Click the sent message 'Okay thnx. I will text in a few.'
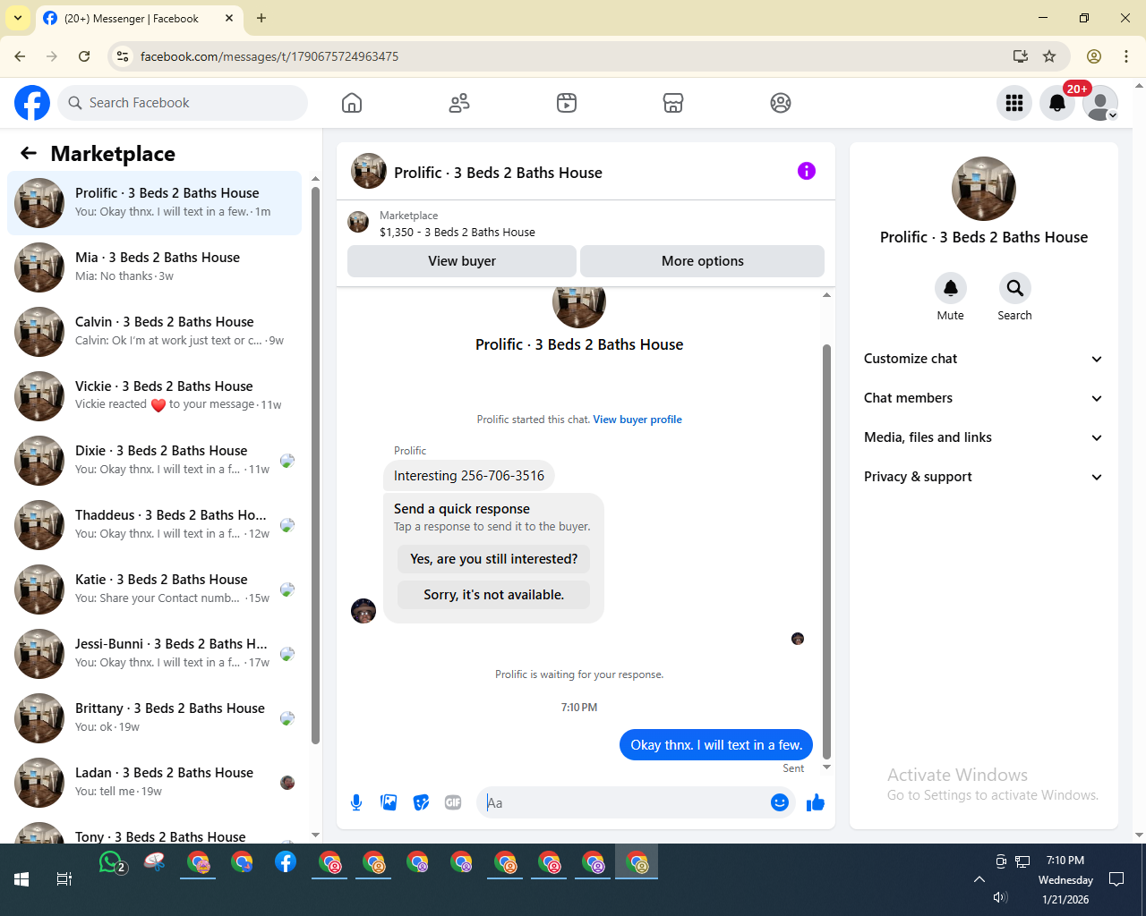 [716, 745]
